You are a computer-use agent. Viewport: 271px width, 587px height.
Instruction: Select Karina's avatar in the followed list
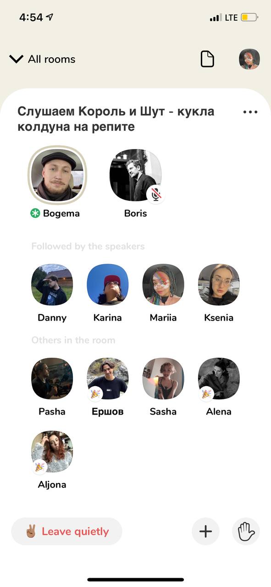pos(108,285)
